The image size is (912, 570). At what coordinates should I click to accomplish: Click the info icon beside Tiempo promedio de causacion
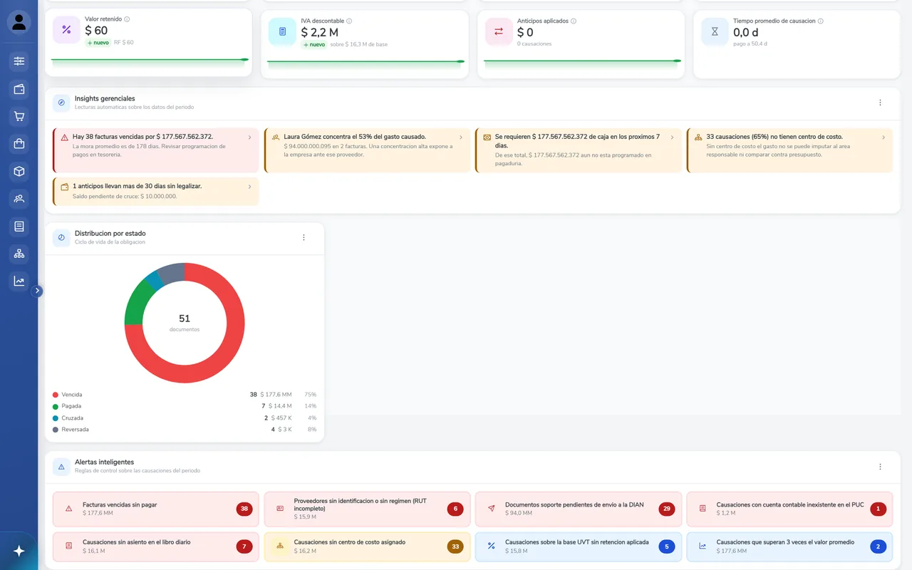tap(821, 21)
